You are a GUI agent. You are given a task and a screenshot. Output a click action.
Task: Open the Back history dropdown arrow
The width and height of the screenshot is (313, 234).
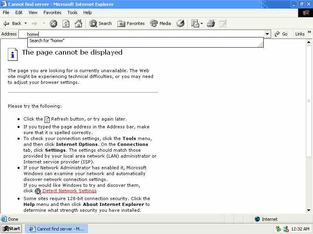point(25,23)
